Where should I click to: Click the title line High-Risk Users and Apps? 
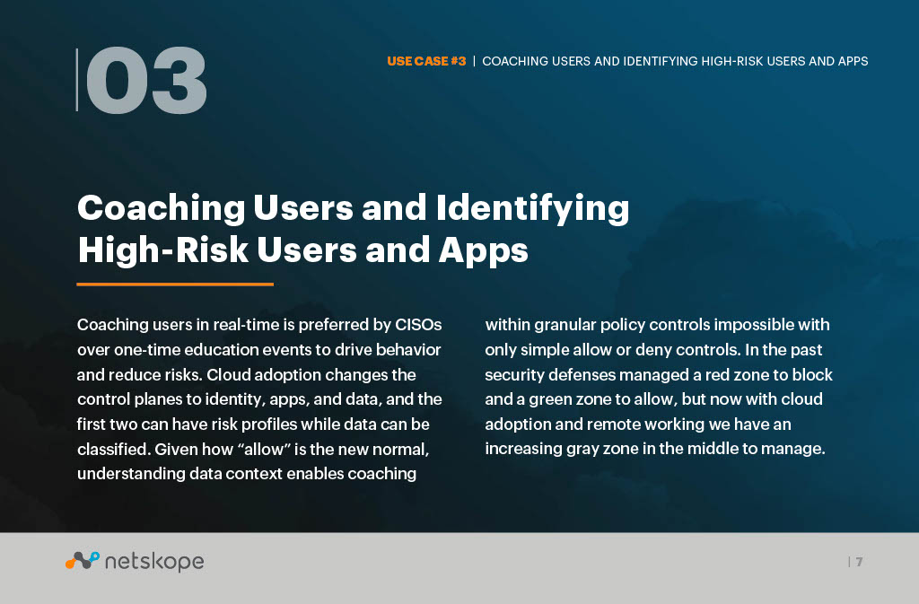point(303,250)
